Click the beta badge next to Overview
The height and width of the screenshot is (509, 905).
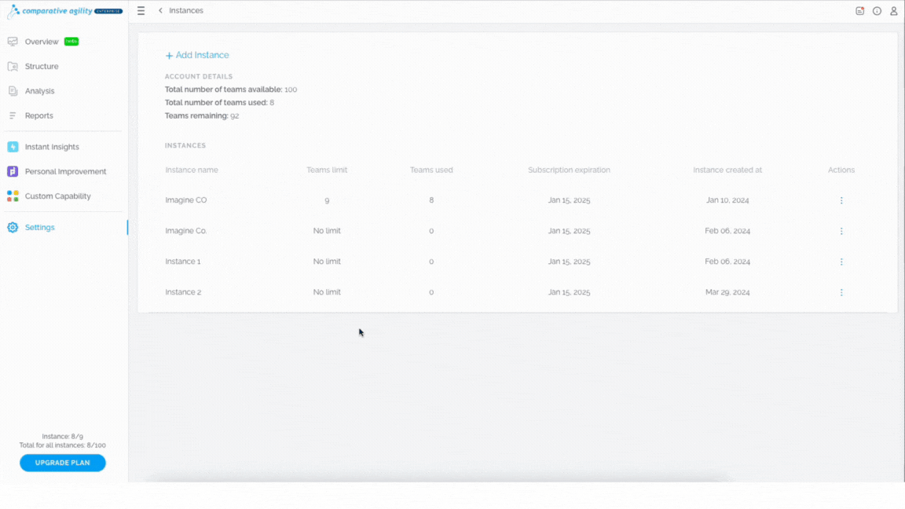coord(71,42)
